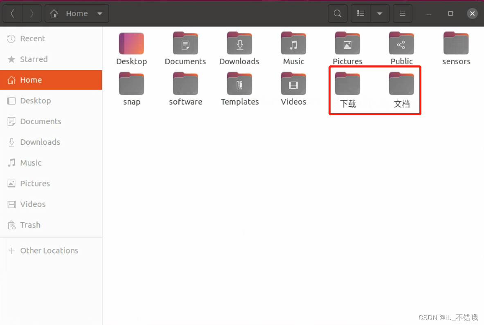
Task: Open Starred in the sidebar
Action: pos(51,59)
